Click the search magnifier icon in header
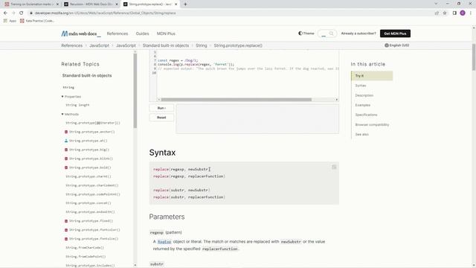 click(332, 33)
